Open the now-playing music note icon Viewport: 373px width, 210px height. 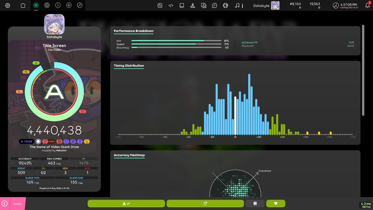tap(237, 5)
